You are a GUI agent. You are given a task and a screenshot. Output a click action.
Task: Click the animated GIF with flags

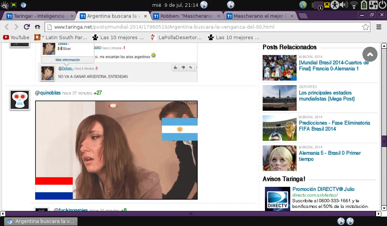click(116, 150)
